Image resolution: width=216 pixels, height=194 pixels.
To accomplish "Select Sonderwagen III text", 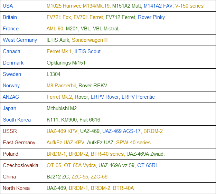I will click(90, 40).
